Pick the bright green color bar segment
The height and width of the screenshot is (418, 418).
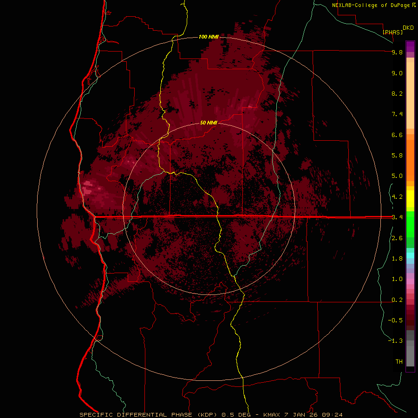(410, 224)
